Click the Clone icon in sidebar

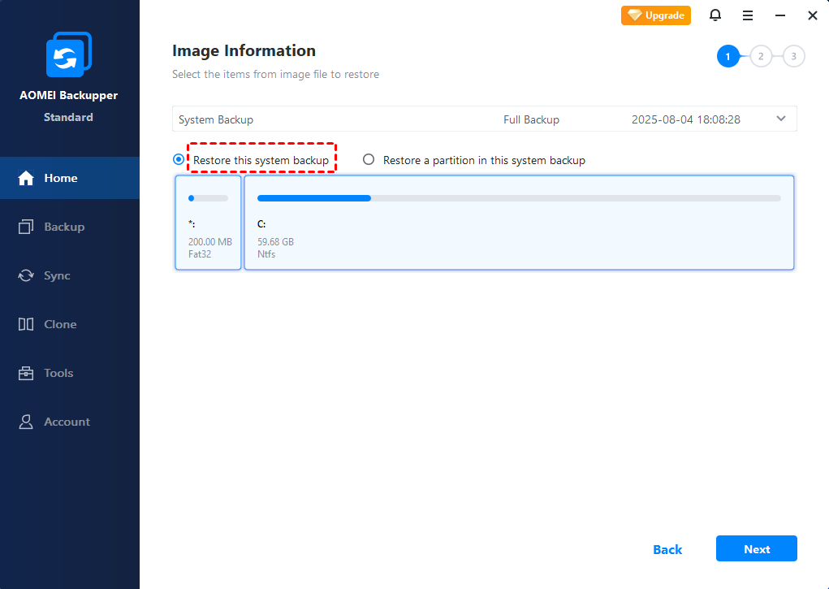pos(26,324)
